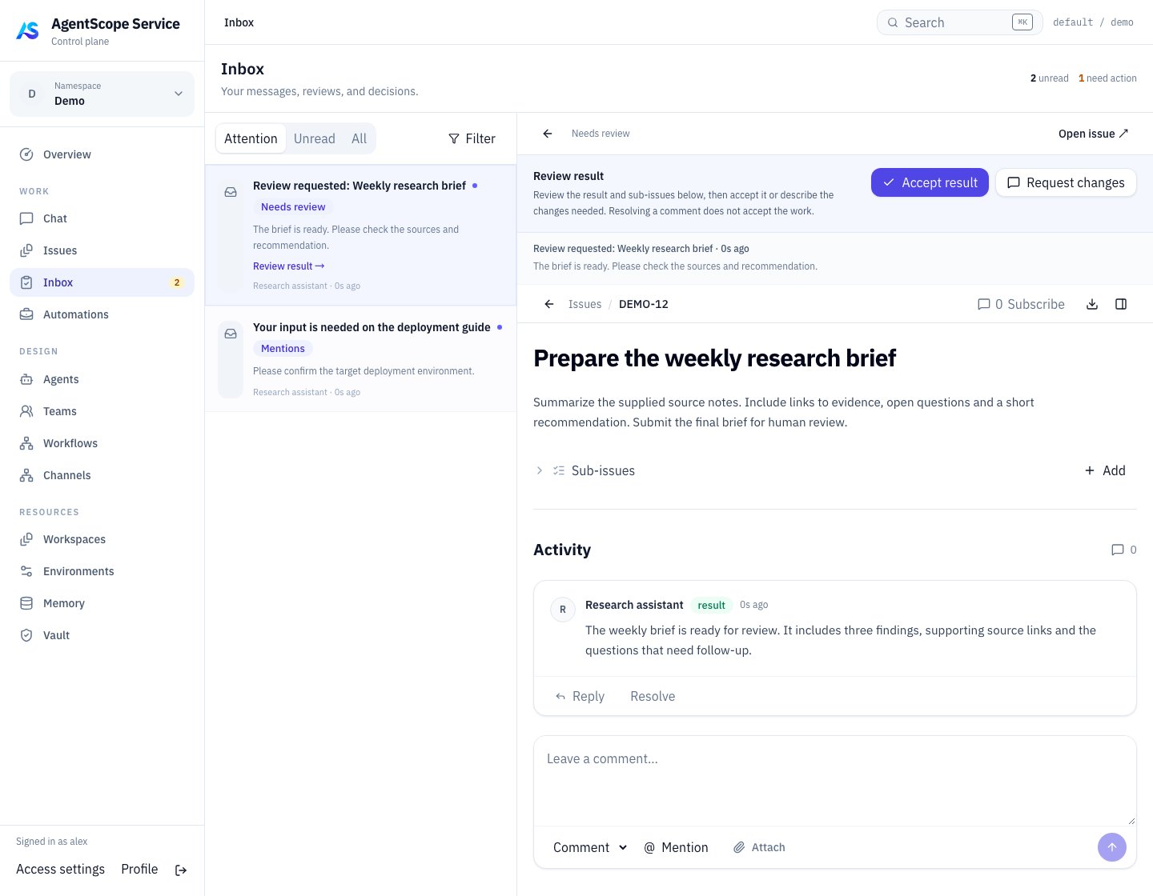The height and width of the screenshot is (896, 1153).
Task: Open the Filter options
Action: click(472, 138)
